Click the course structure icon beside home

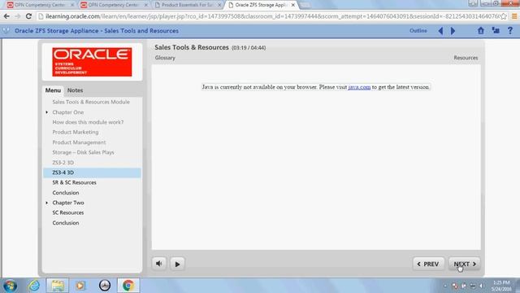click(496, 31)
